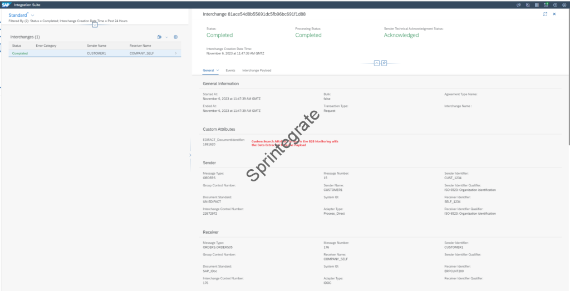Open the help question mark icon
570x291 pixels.
[x=555, y=4]
